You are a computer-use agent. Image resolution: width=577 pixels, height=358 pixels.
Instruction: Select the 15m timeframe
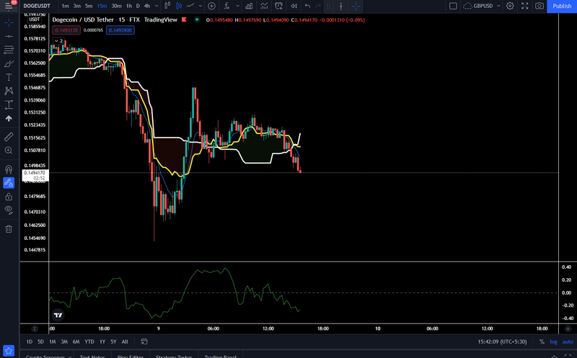(x=102, y=6)
